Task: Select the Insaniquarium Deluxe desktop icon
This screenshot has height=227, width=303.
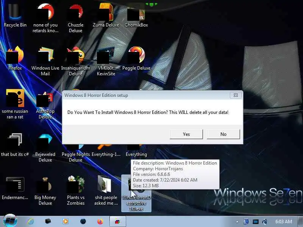Action: click(x=75, y=61)
